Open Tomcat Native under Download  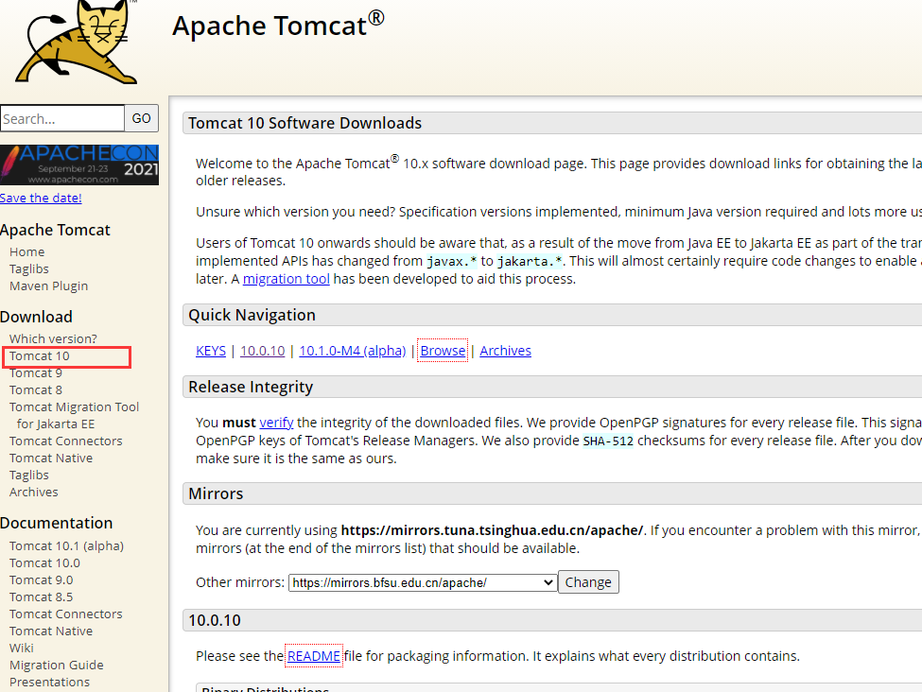click(51, 458)
